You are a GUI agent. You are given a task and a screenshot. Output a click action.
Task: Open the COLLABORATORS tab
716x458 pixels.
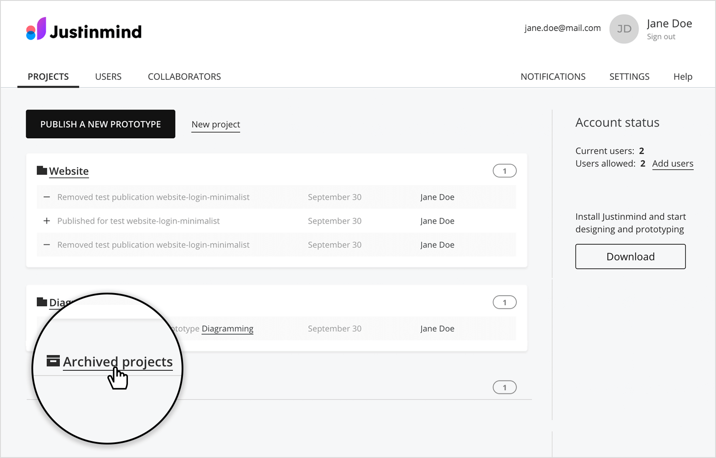click(184, 77)
